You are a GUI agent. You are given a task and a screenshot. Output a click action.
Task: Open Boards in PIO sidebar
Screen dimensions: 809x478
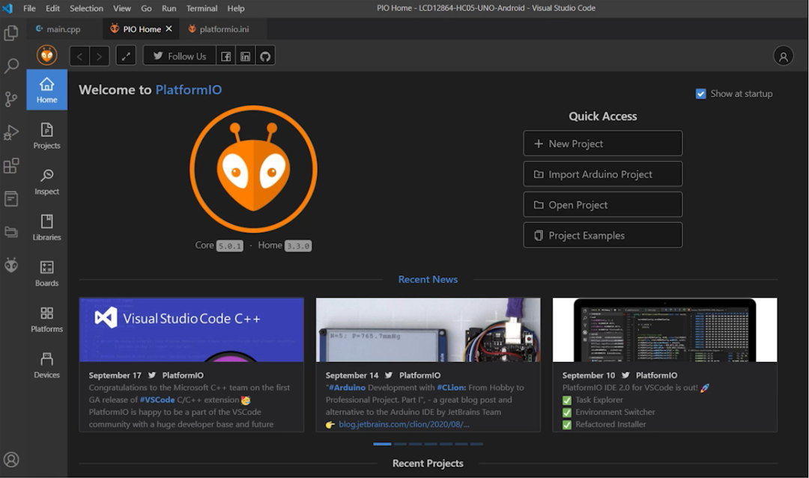tap(47, 274)
